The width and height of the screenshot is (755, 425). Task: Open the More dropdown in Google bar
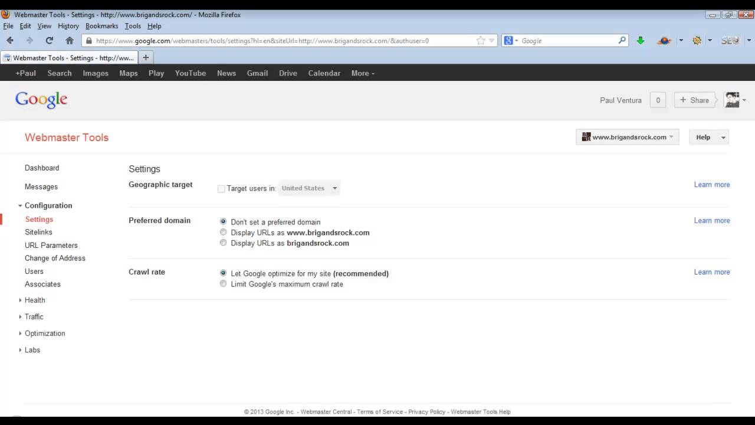[x=363, y=73]
